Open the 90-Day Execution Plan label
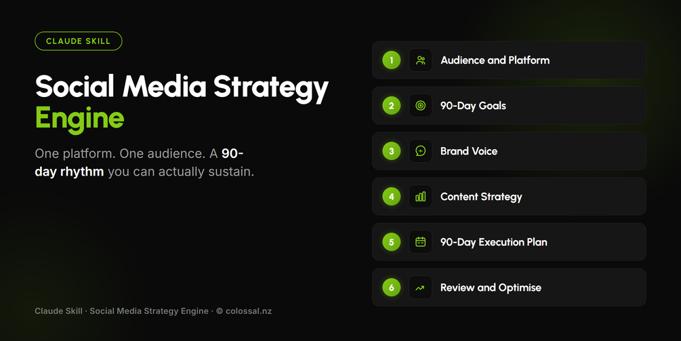The image size is (681, 341). point(494,242)
